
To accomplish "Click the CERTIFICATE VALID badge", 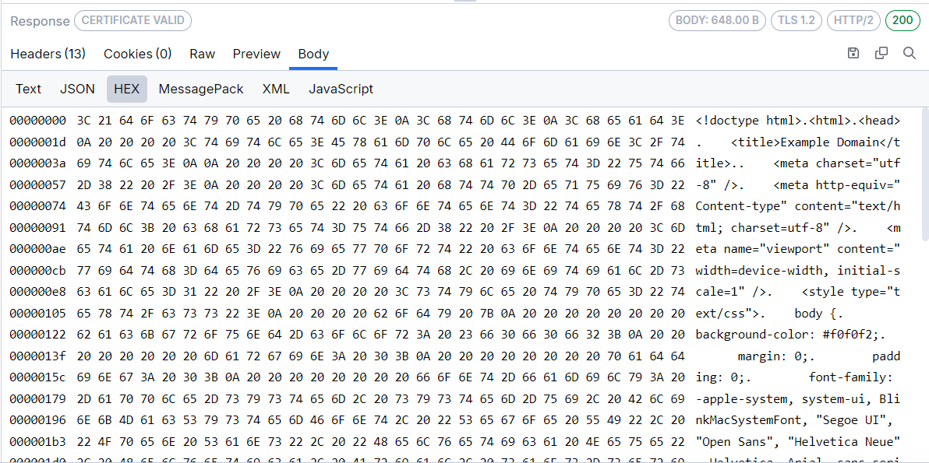I will tap(132, 21).
